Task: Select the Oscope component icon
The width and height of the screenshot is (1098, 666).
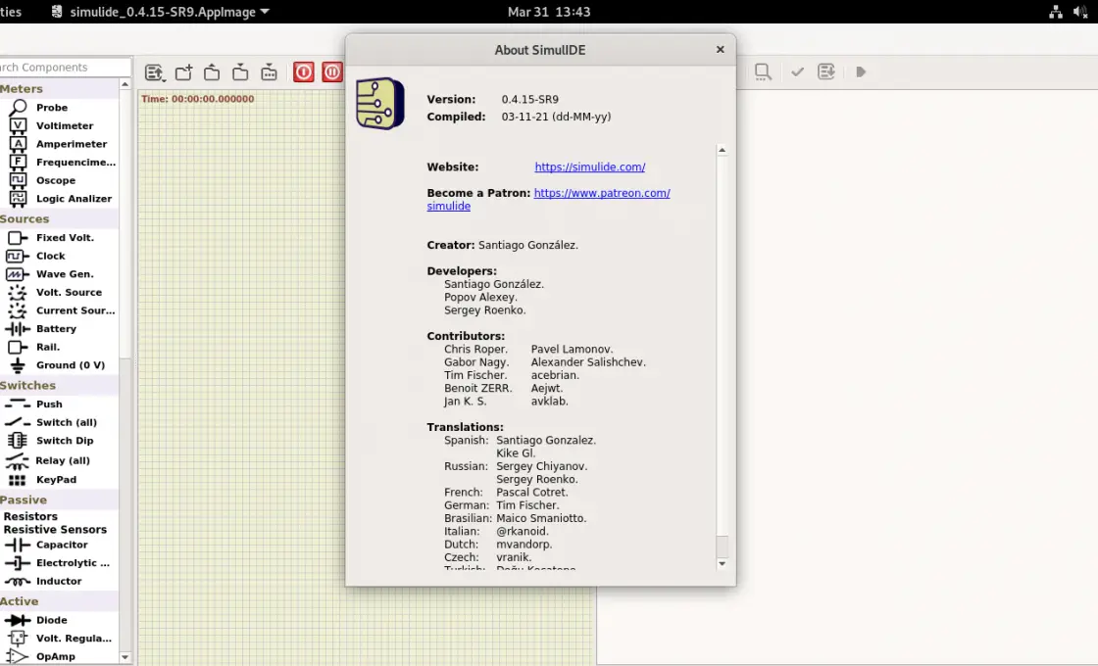Action: 18,180
